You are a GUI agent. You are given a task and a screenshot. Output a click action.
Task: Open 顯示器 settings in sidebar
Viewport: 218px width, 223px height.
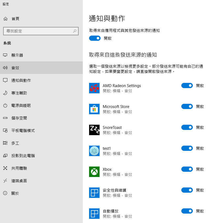pyautogui.click(x=17, y=55)
